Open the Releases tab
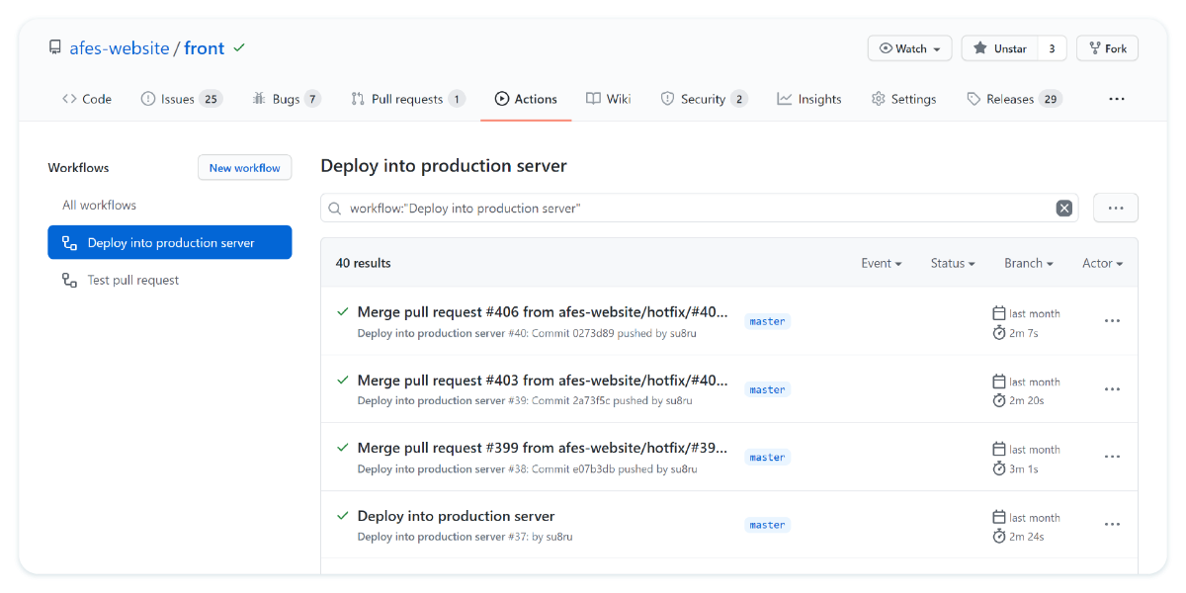The image size is (1186, 593). pyautogui.click(x=1014, y=99)
